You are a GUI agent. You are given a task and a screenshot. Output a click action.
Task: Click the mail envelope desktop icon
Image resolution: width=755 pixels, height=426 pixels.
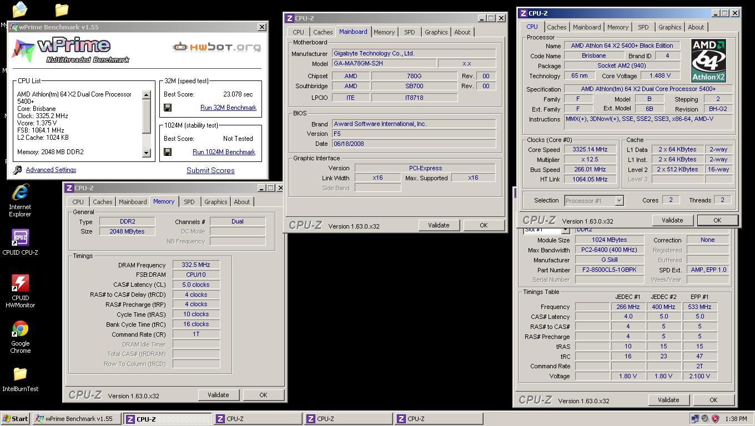[x=19, y=9]
